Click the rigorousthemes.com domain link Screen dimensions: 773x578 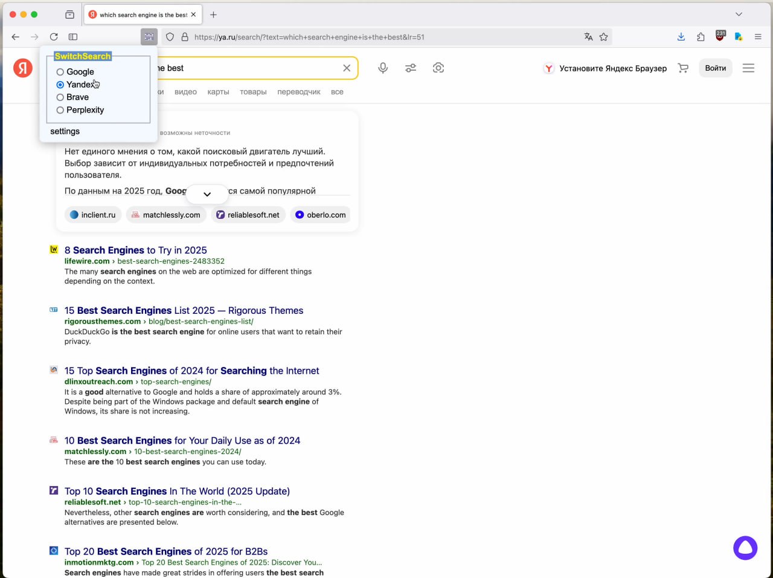103,322
